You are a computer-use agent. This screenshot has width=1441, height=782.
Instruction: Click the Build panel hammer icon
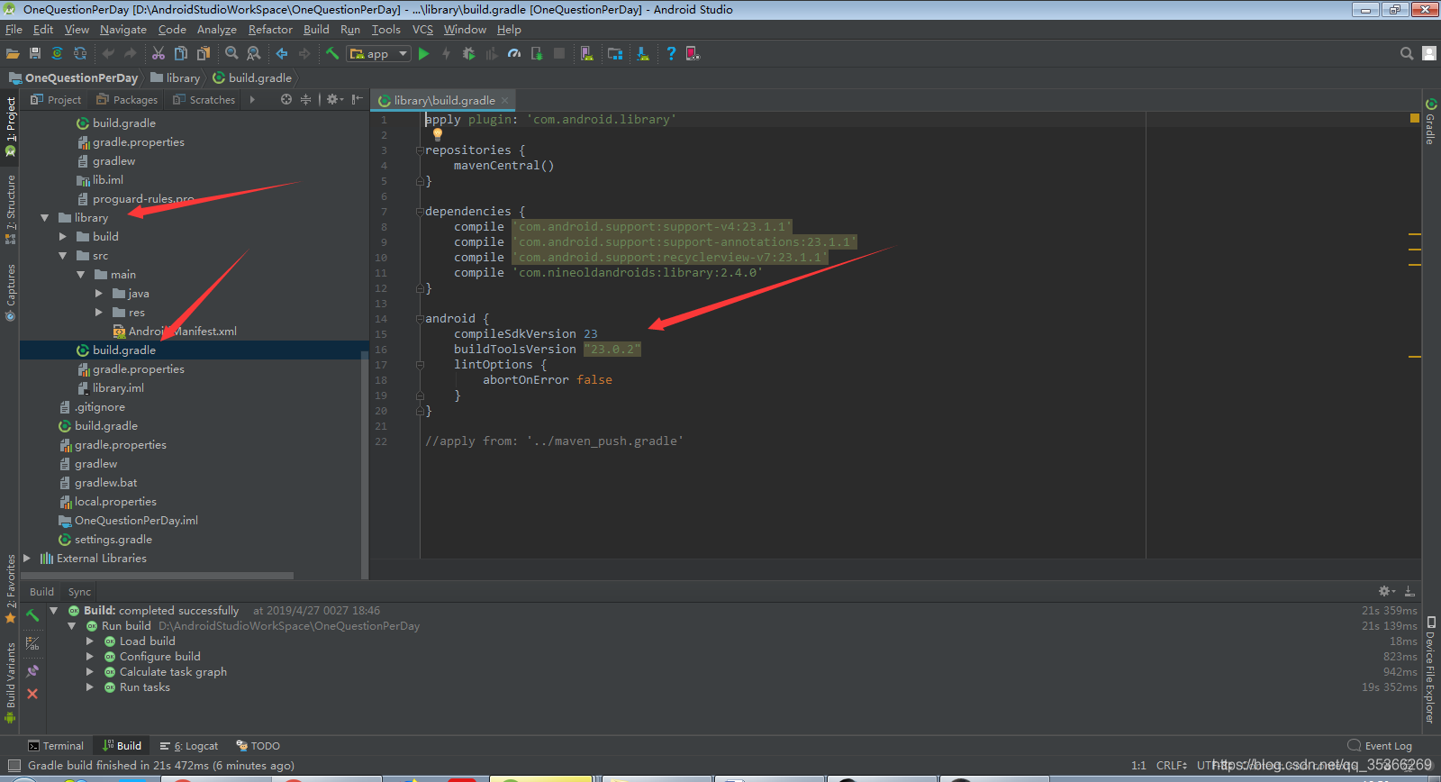(x=32, y=615)
